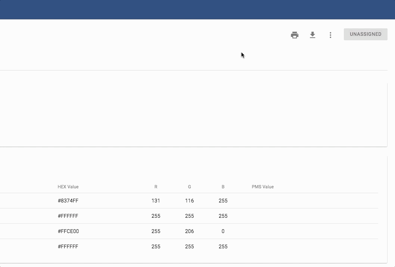
Task: Click the #FFFFFF hex value in second row
Action: 68,216
